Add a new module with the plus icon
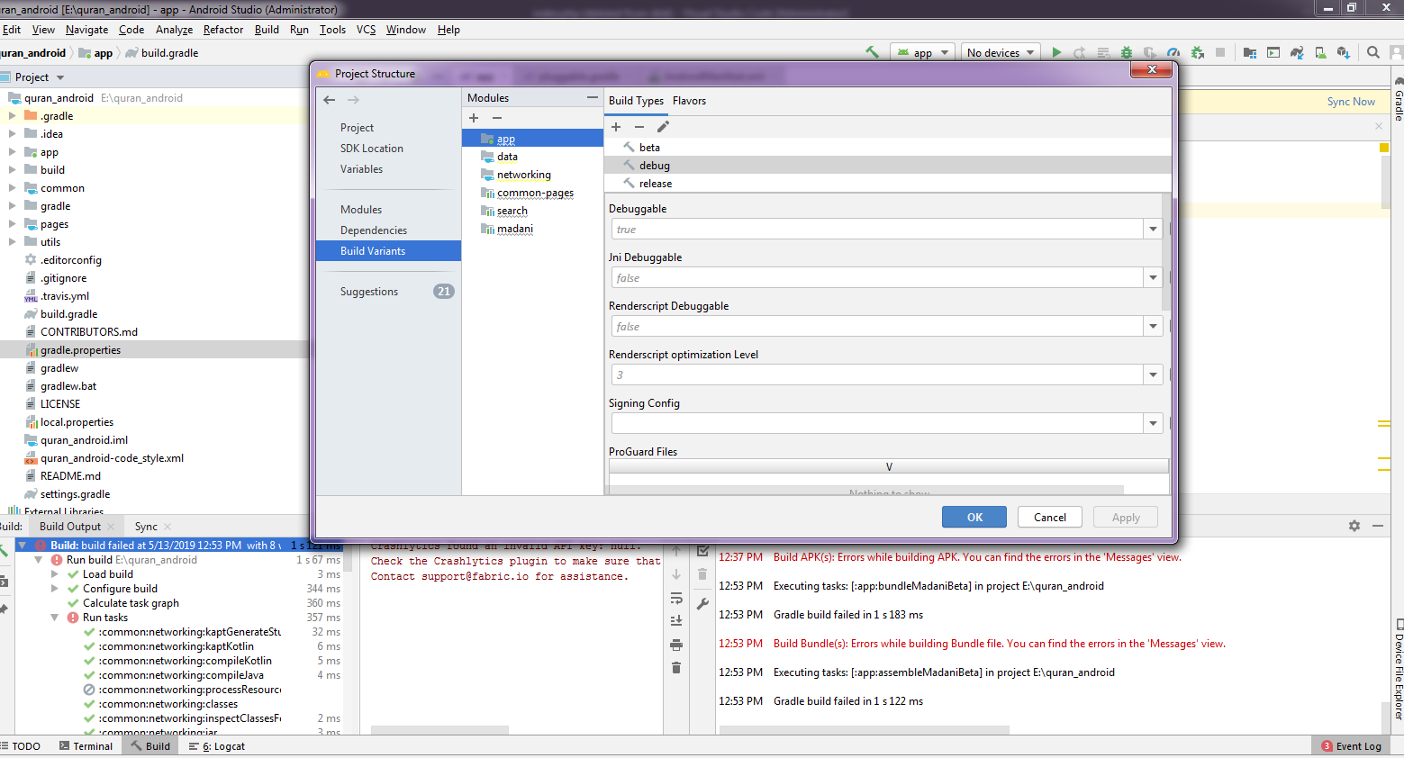Image resolution: width=1404 pixels, height=758 pixels. coord(474,118)
